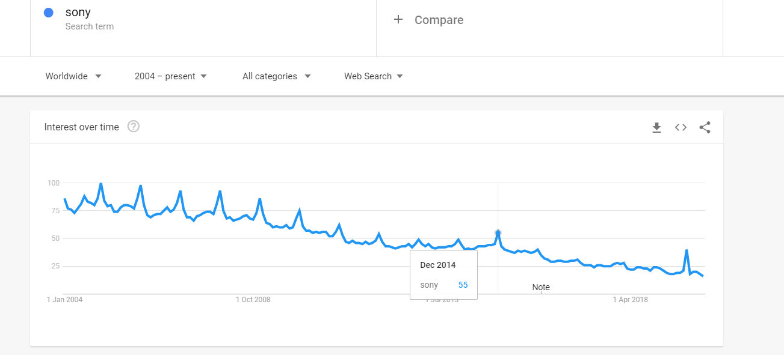The image size is (784, 355).
Task: Click the Note marker on the chart
Action: click(541, 287)
